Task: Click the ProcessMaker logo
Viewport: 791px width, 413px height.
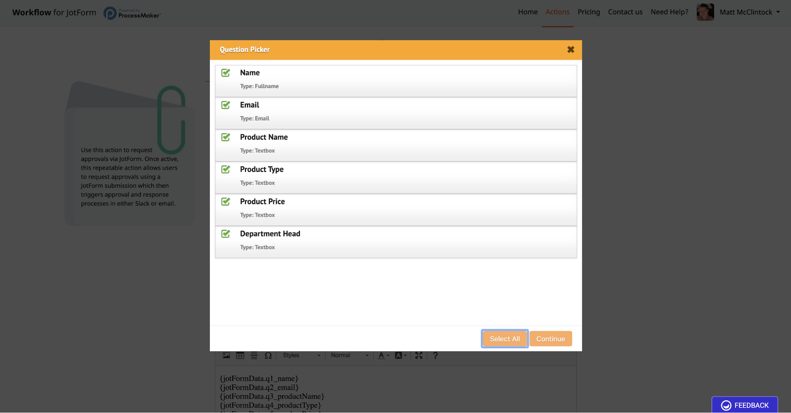Action: (x=132, y=13)
